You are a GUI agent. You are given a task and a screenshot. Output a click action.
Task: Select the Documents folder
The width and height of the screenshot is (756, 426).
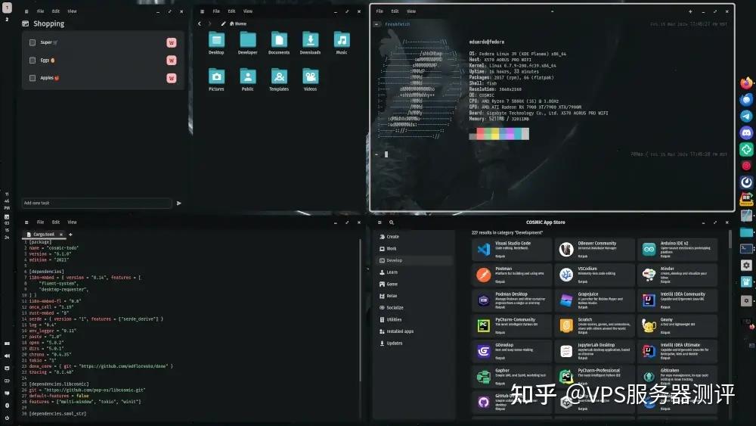[x=279, y=43]
